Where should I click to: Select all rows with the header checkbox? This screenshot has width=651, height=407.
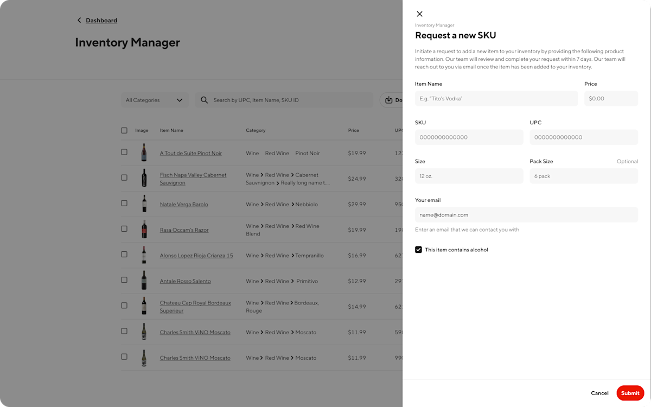[x=124, y=130]
